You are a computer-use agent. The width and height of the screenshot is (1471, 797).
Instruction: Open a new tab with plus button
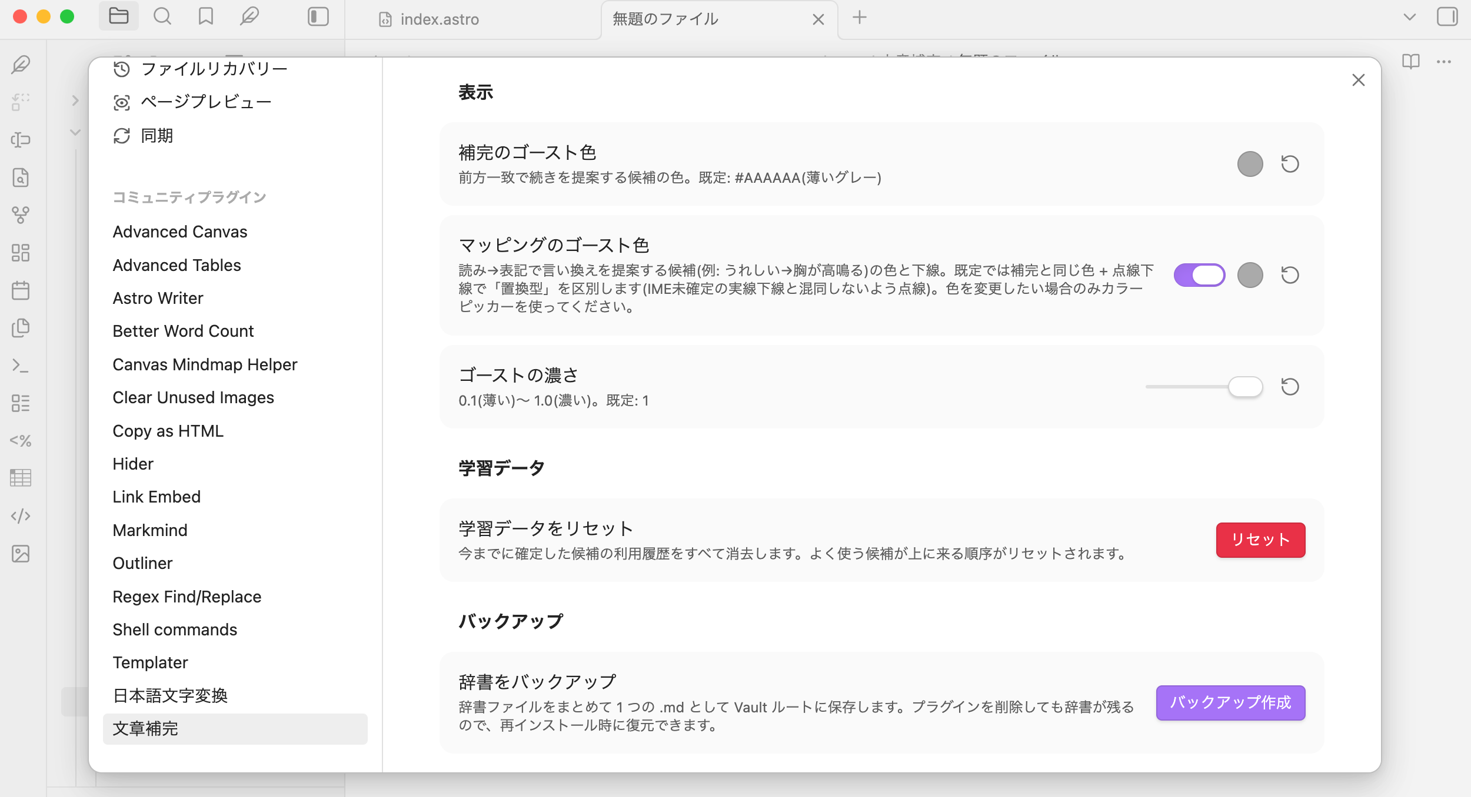(859, 18)
